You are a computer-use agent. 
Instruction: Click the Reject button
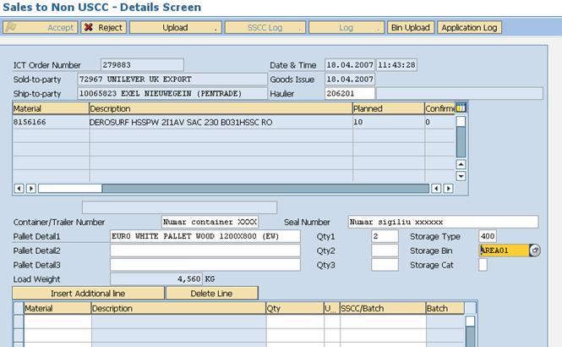103,27
